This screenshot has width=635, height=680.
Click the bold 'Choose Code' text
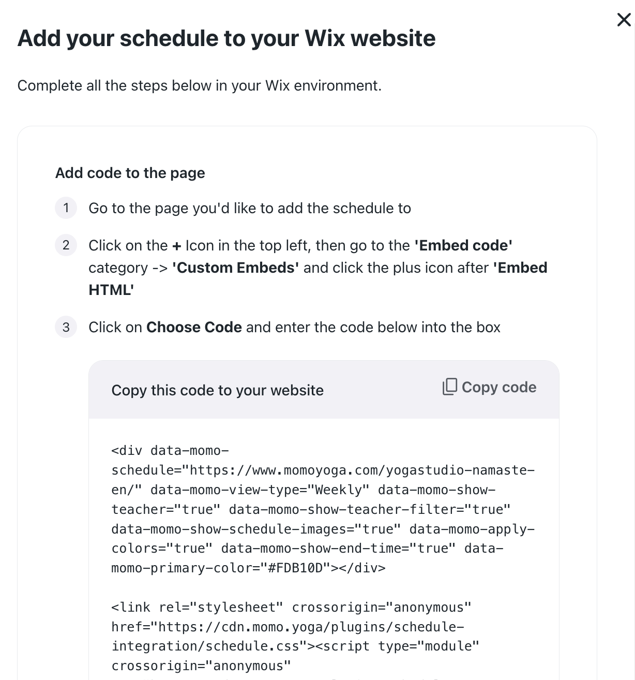pyautogui.click(x=194, y=327)
